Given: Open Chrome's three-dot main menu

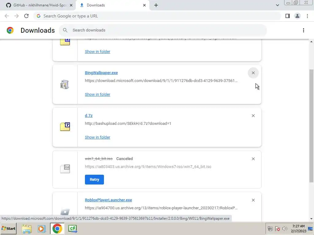Looking at the screenshot, I should pos(307,16).
